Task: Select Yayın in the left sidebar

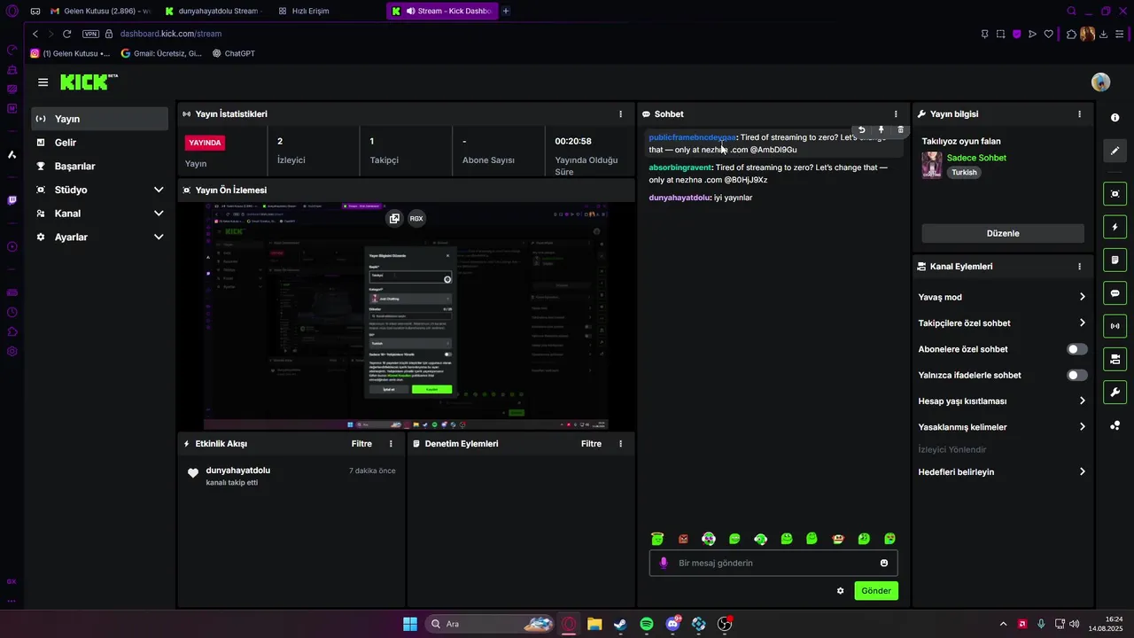Action: (x=99, y=119)
